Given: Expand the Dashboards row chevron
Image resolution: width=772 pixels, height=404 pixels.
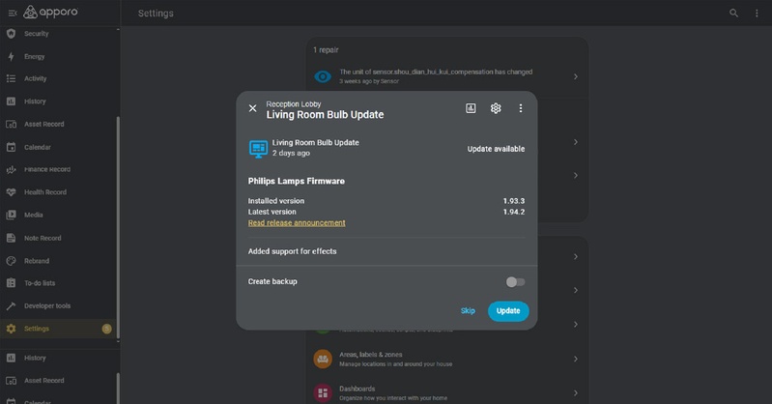Looking at the screenshot, I should pyautogui.click(x=576, y=393).
